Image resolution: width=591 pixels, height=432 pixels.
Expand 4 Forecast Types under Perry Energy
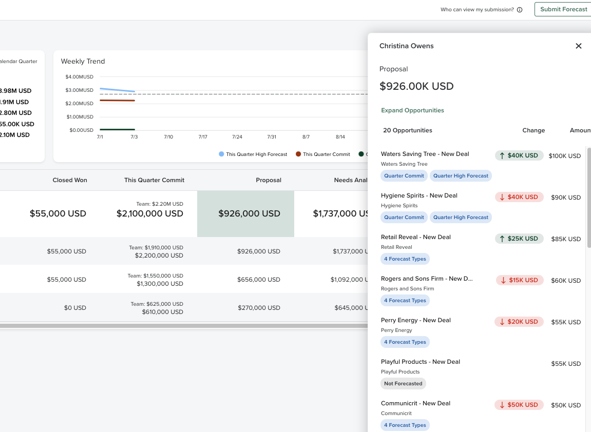pyautogui.click(x=405, y=342)
